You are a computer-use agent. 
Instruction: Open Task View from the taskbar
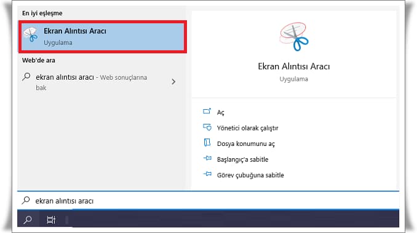[51, 220]
